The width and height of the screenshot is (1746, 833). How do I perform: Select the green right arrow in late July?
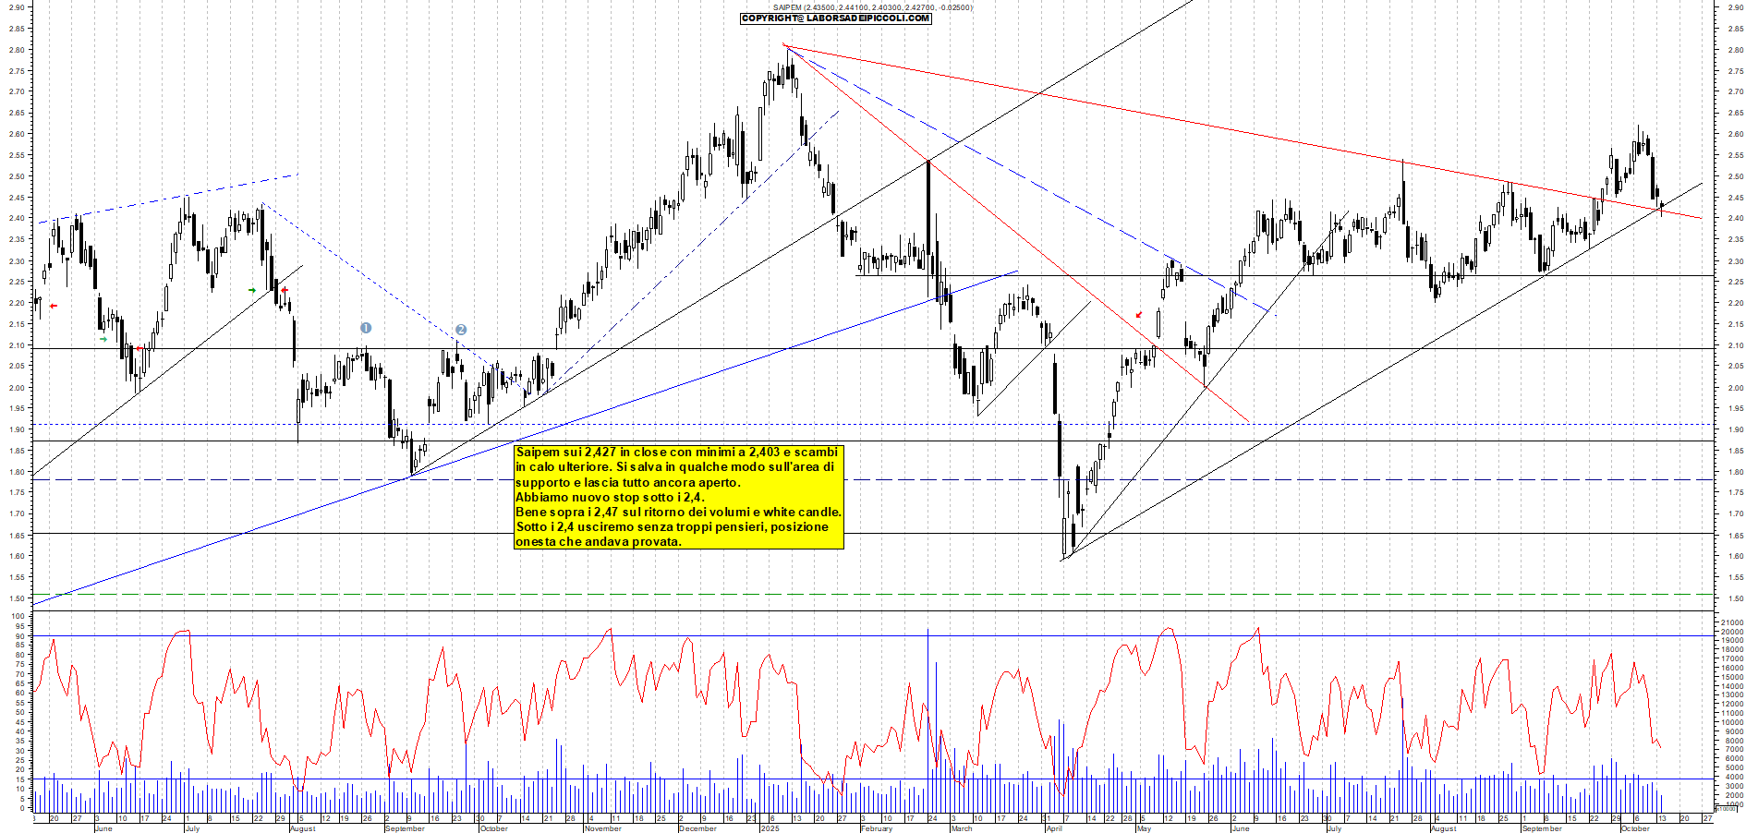(x=252, y=290)
